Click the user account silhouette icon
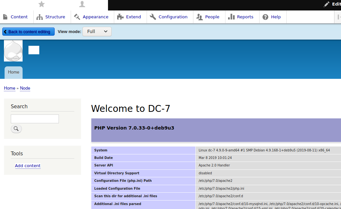The width and height of the screenshot is (341, 209). [82, 4]
